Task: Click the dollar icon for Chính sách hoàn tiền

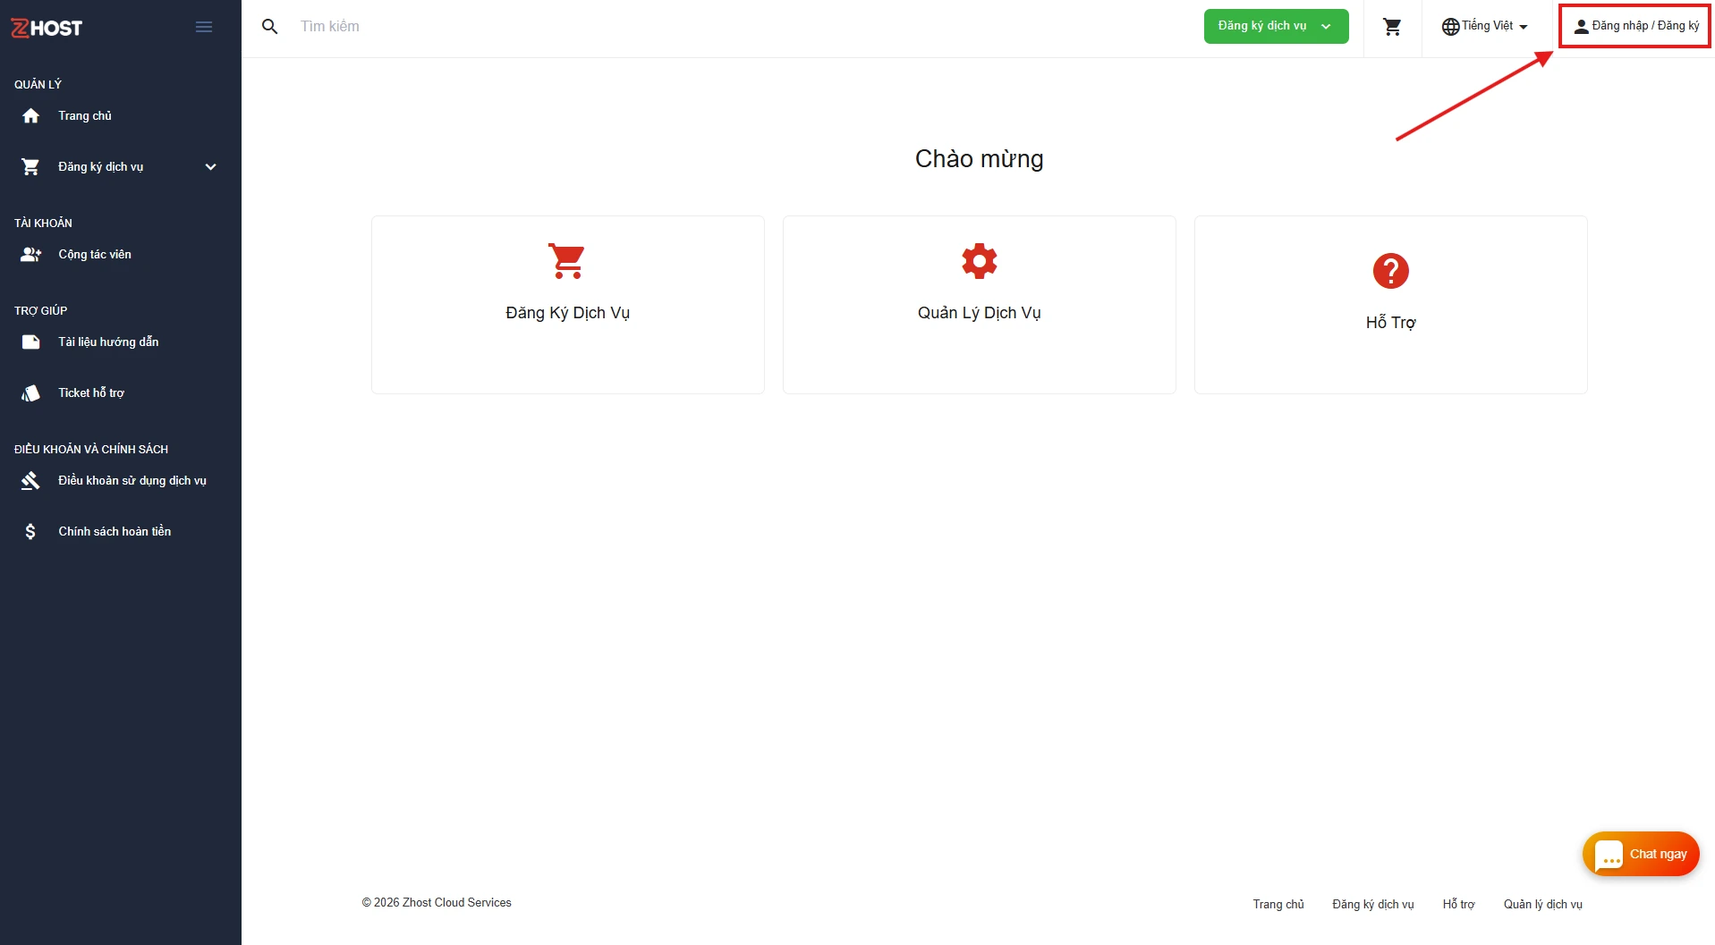Action: pos(30,531)
